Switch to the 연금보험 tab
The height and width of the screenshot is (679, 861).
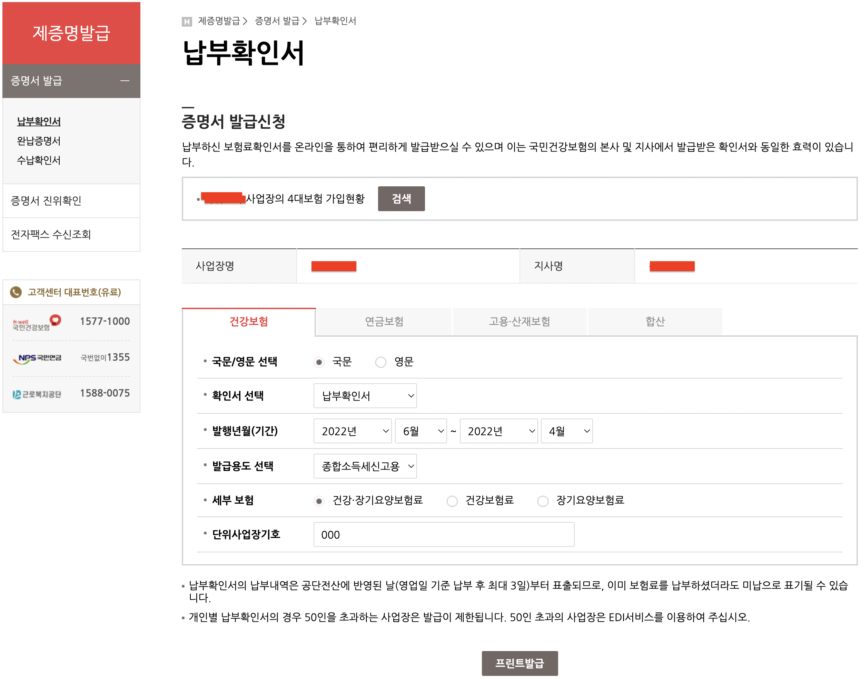tap(384, 321)
